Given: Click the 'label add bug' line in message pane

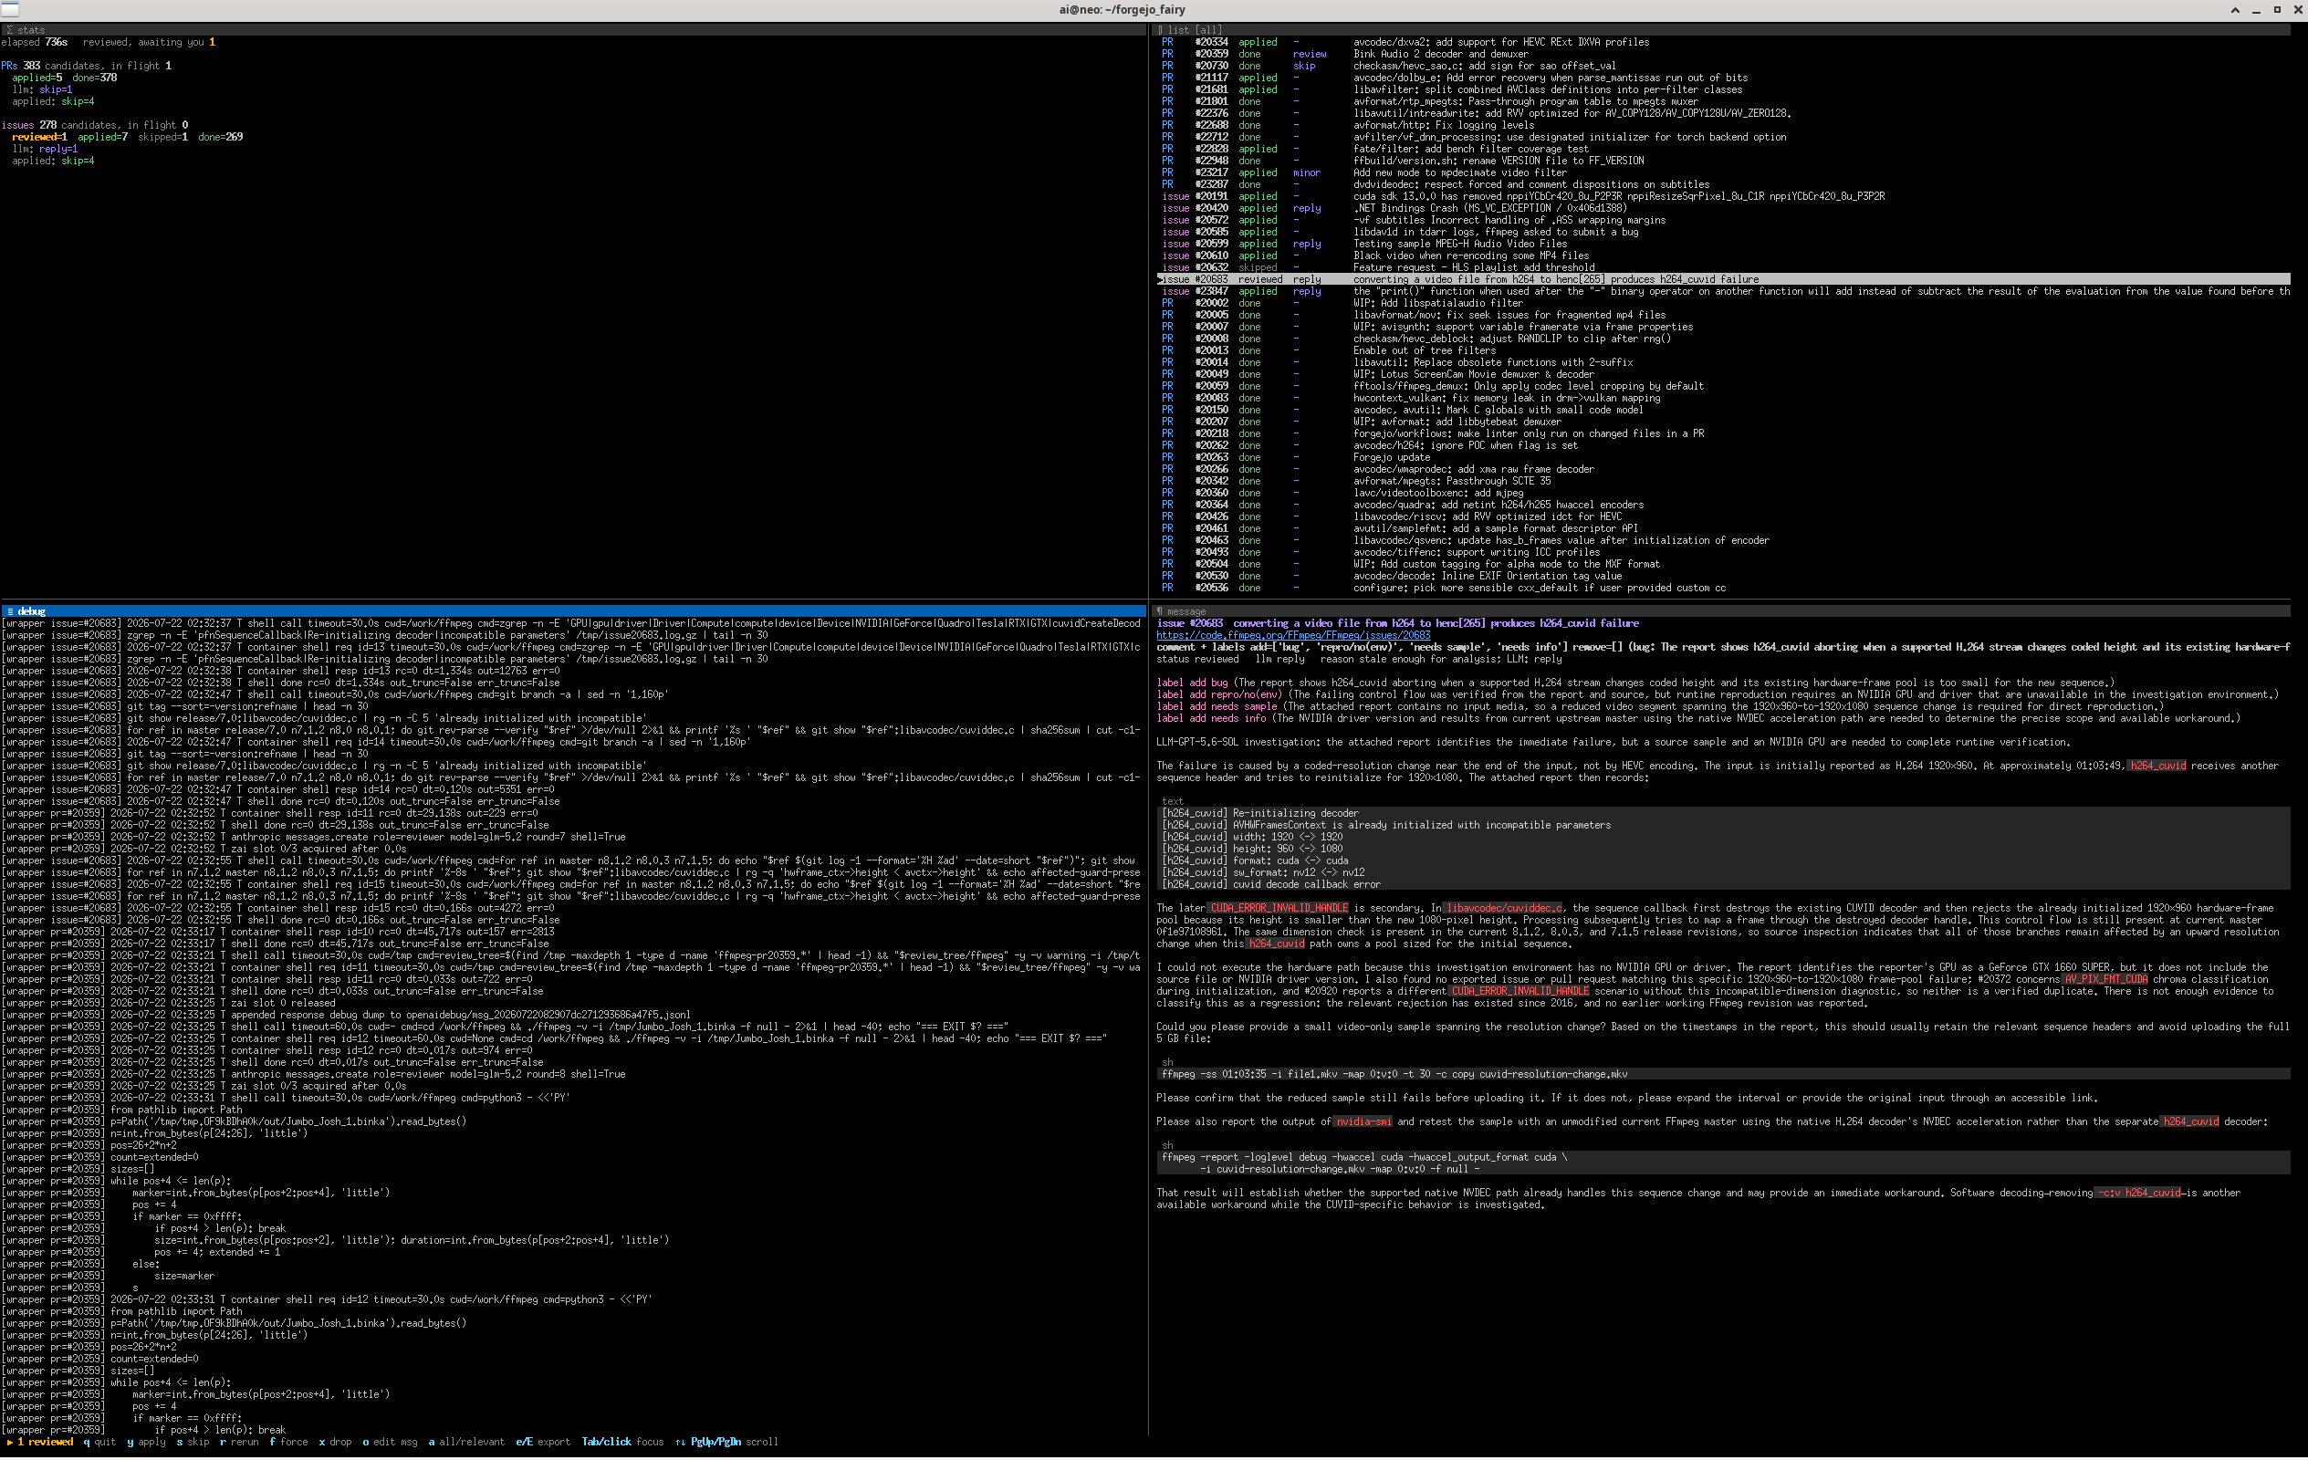Looking at the screenshot, I should [1635, 683].
